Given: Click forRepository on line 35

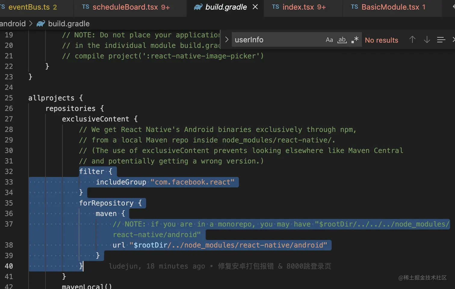Looking at the screenshot, I should coord(106,203).
